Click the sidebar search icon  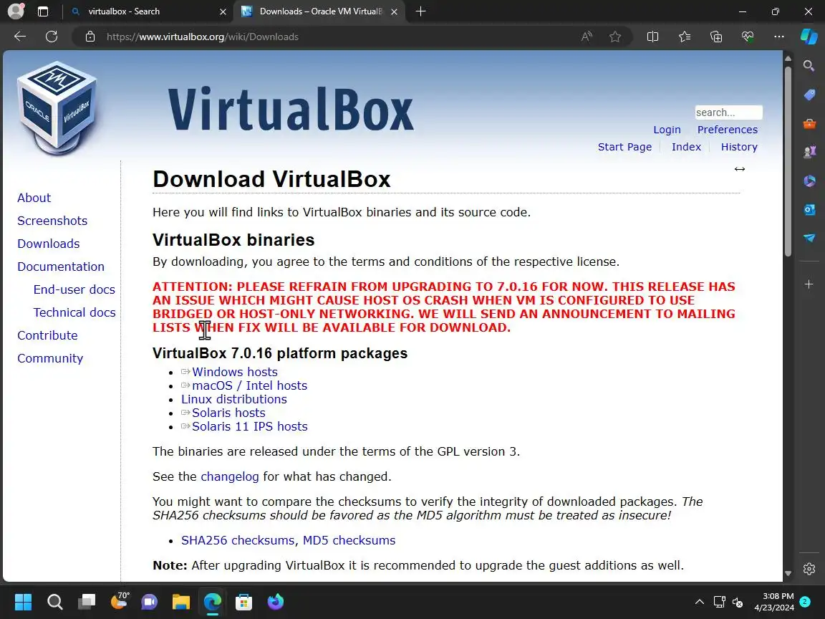pyautogui.click(x=809, y=65)
